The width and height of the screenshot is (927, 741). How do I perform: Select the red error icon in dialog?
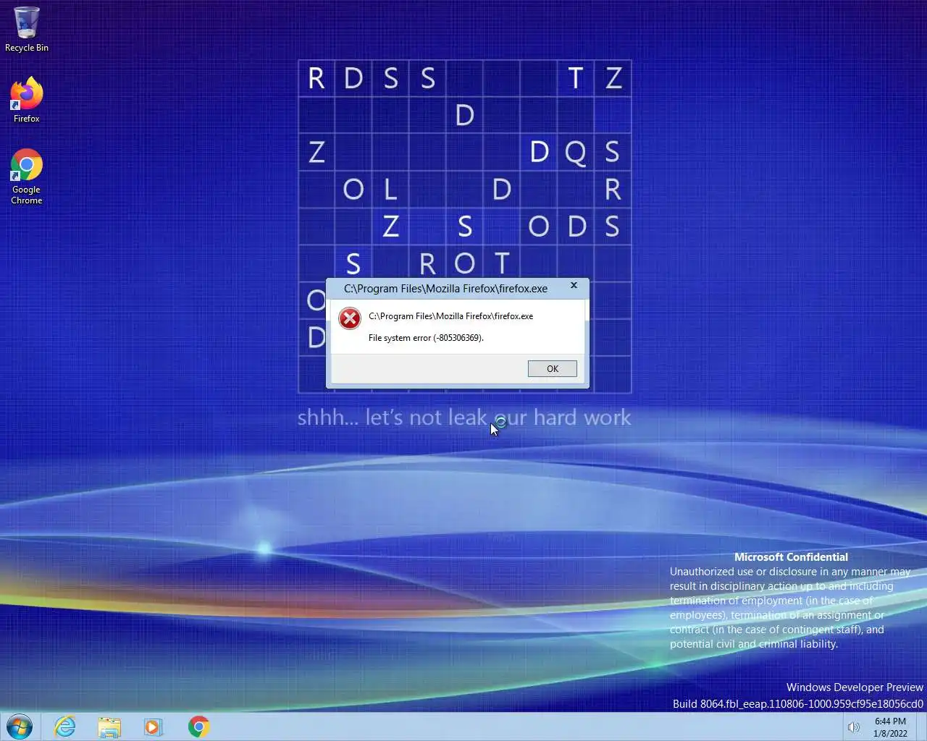pos(350,318)
